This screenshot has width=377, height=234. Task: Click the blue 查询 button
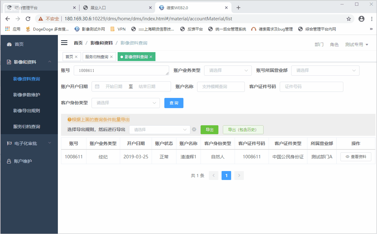click(x=174, y=103)
